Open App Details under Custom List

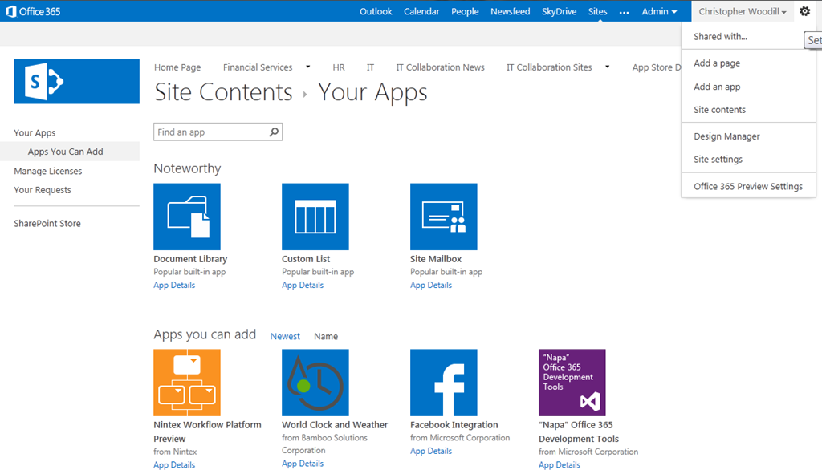(x=303, y=285)
